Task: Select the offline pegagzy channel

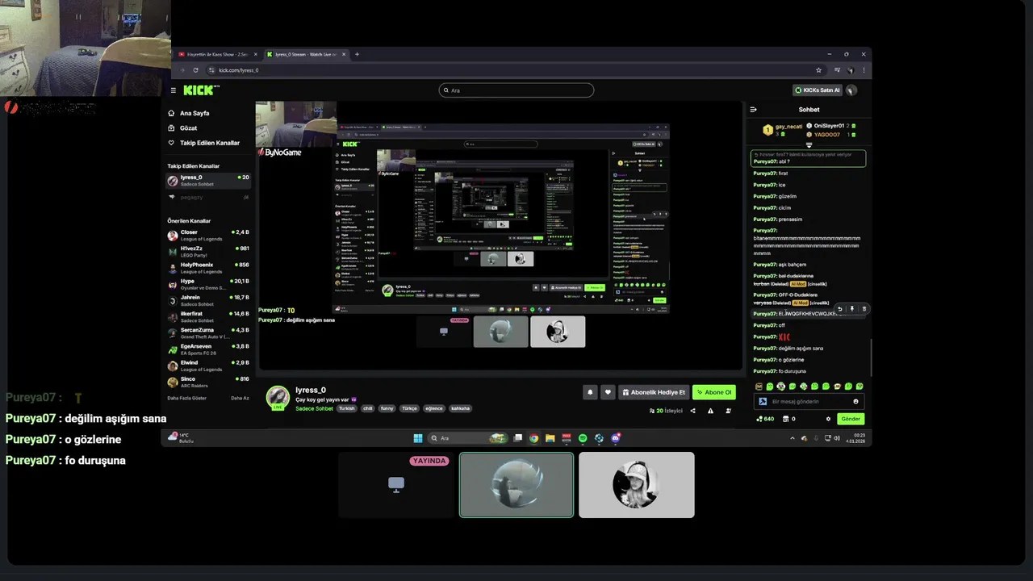Action: click(208, 197)
